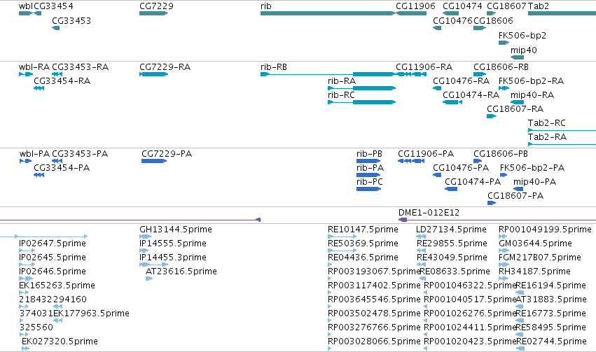The width and height of the screenshot is (596, 352).
Task: Click the CG33454-RA transcript label
Action: click(x=62, y=81)
